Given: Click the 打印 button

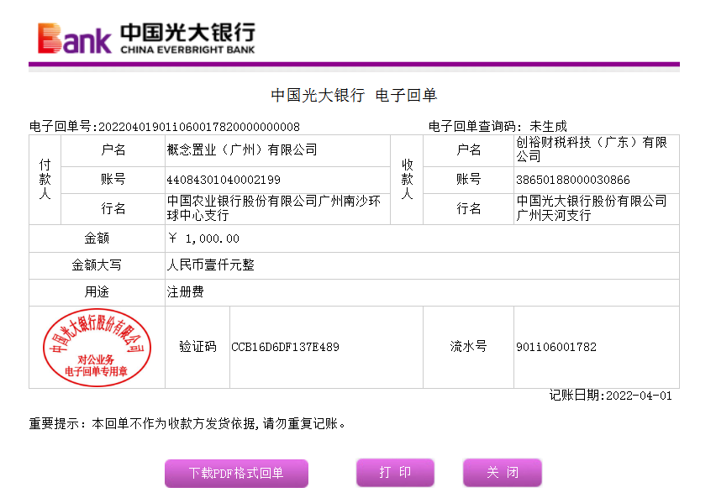Looking at the screenshot, I should pyautogui.click(x=395, y=473).
